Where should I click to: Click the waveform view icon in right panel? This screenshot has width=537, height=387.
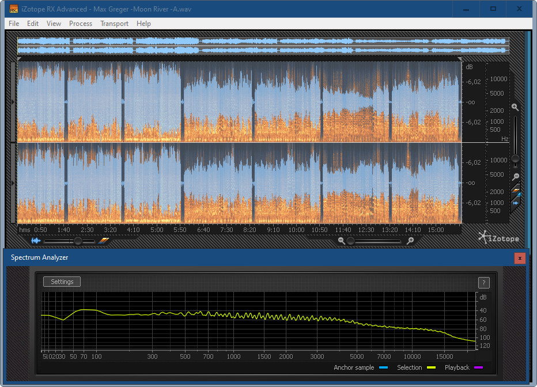516,203
